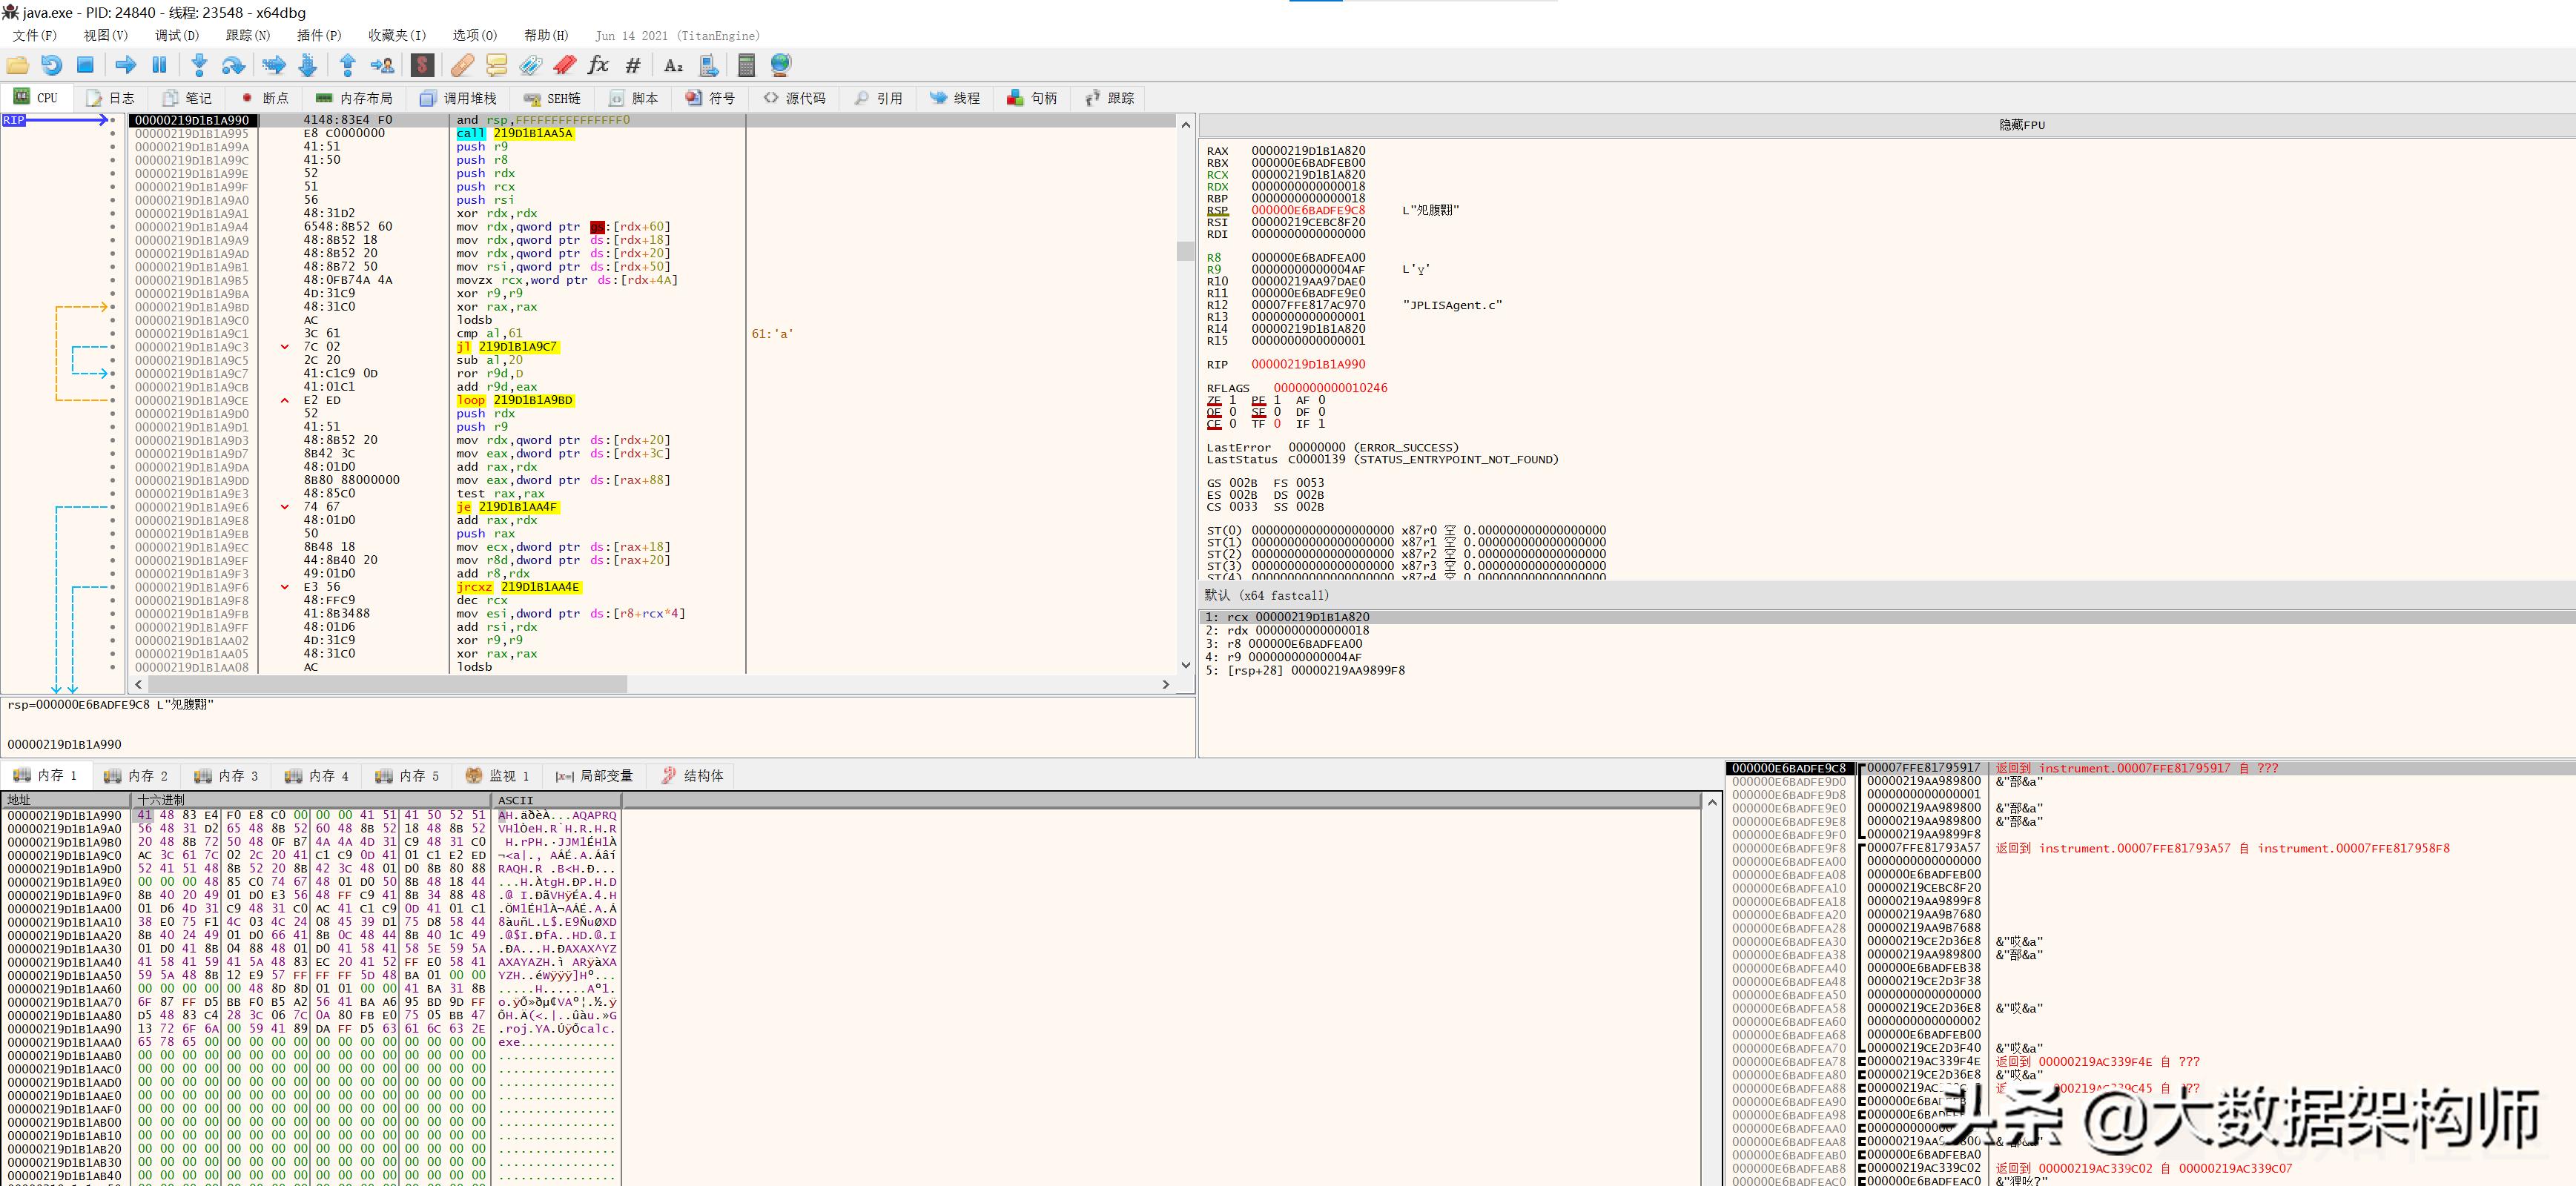Switch to the 内存布局 memory map tab
This screenshot has width=2576, height=1186.
pyautogui.click(x=354, y=98)
